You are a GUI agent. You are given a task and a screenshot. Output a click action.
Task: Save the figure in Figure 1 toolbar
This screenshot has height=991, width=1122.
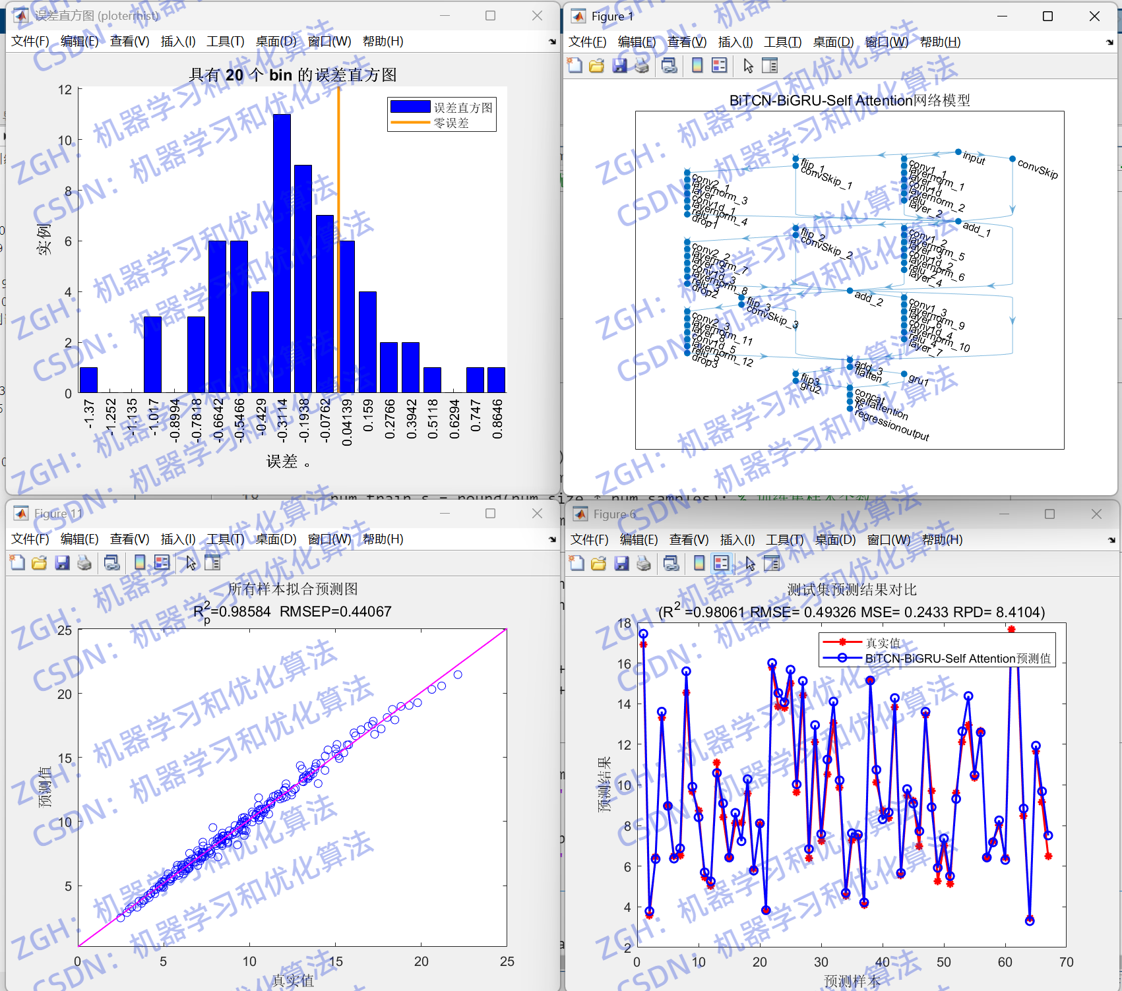[619, 65]
